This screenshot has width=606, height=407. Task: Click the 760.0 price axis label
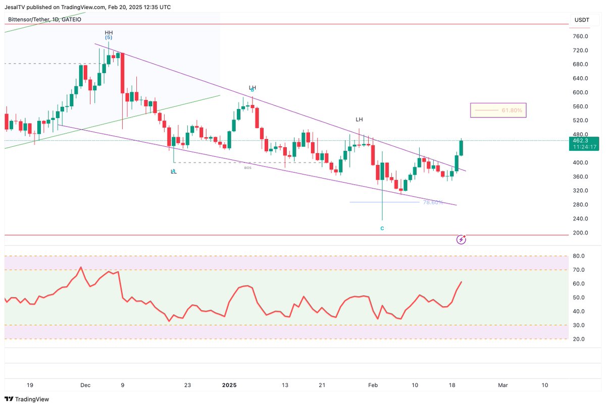pyautogui.click(x=581, y=36)
